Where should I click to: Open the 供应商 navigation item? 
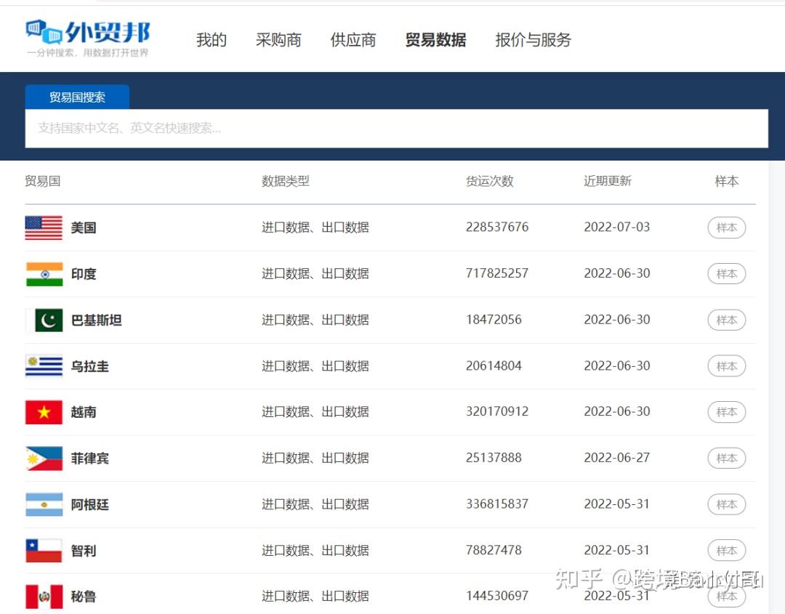[x=353, y=40]
